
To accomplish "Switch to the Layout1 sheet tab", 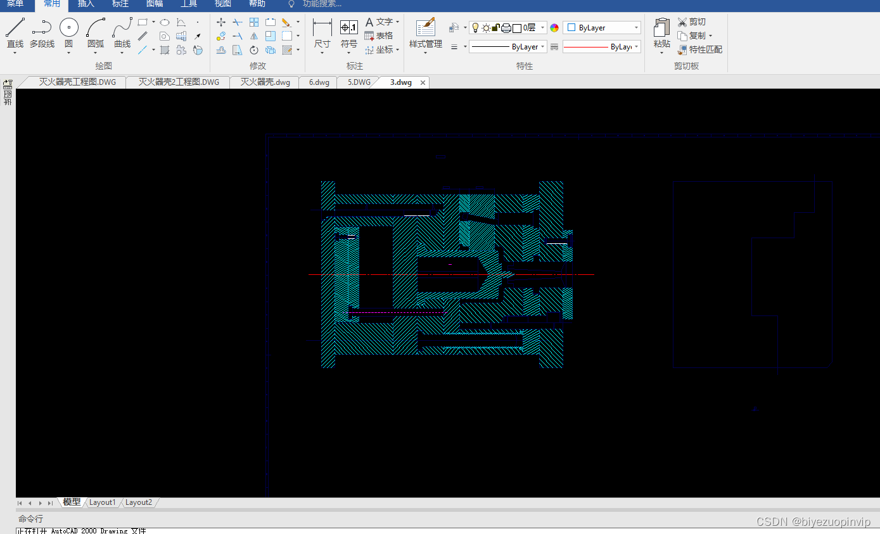I will (103, 502).
